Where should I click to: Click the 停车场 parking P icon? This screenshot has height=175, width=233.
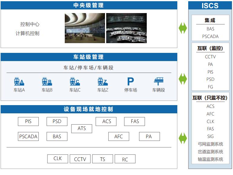click(x=130, y=81)
